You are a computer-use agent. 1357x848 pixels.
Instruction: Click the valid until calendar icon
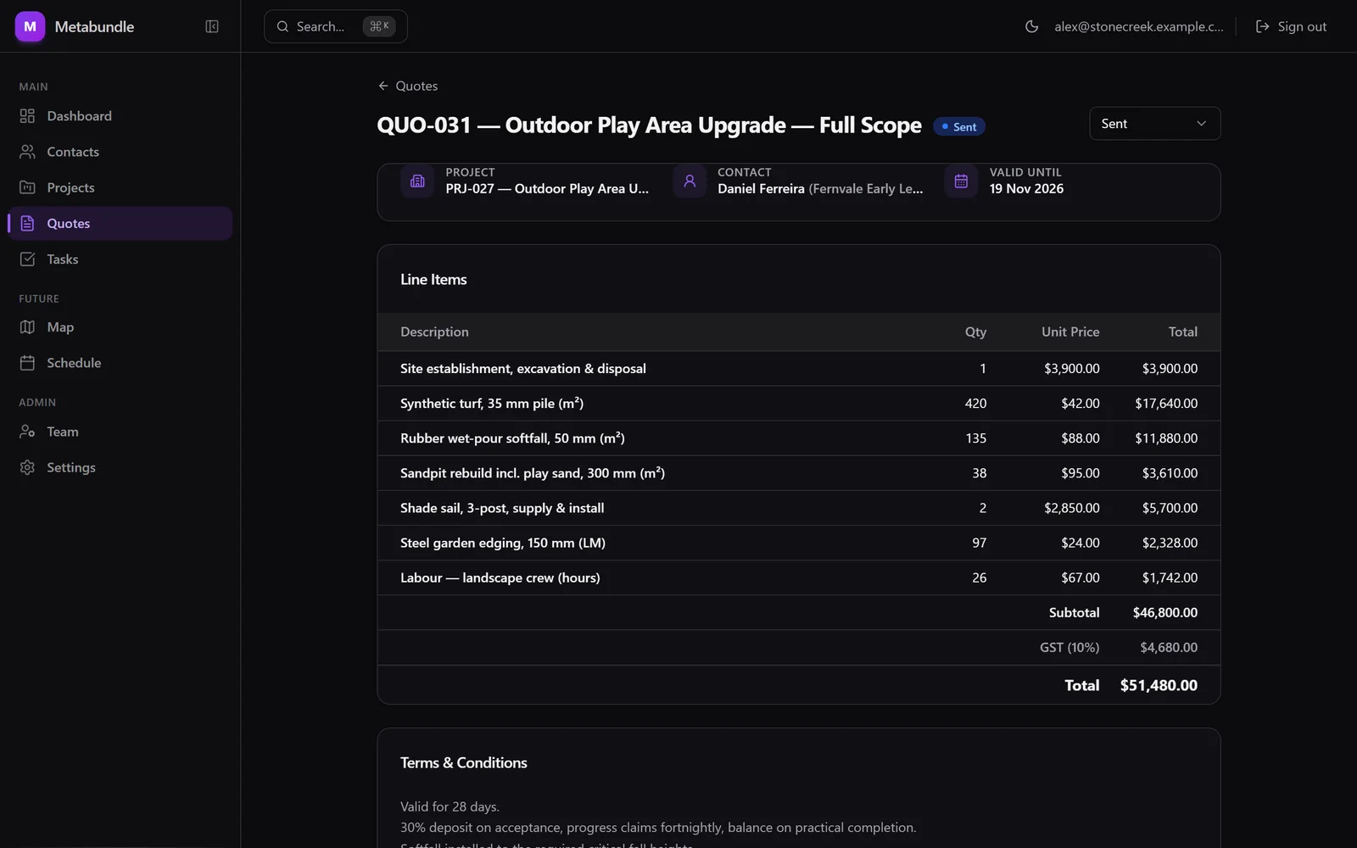coord(961,181)
